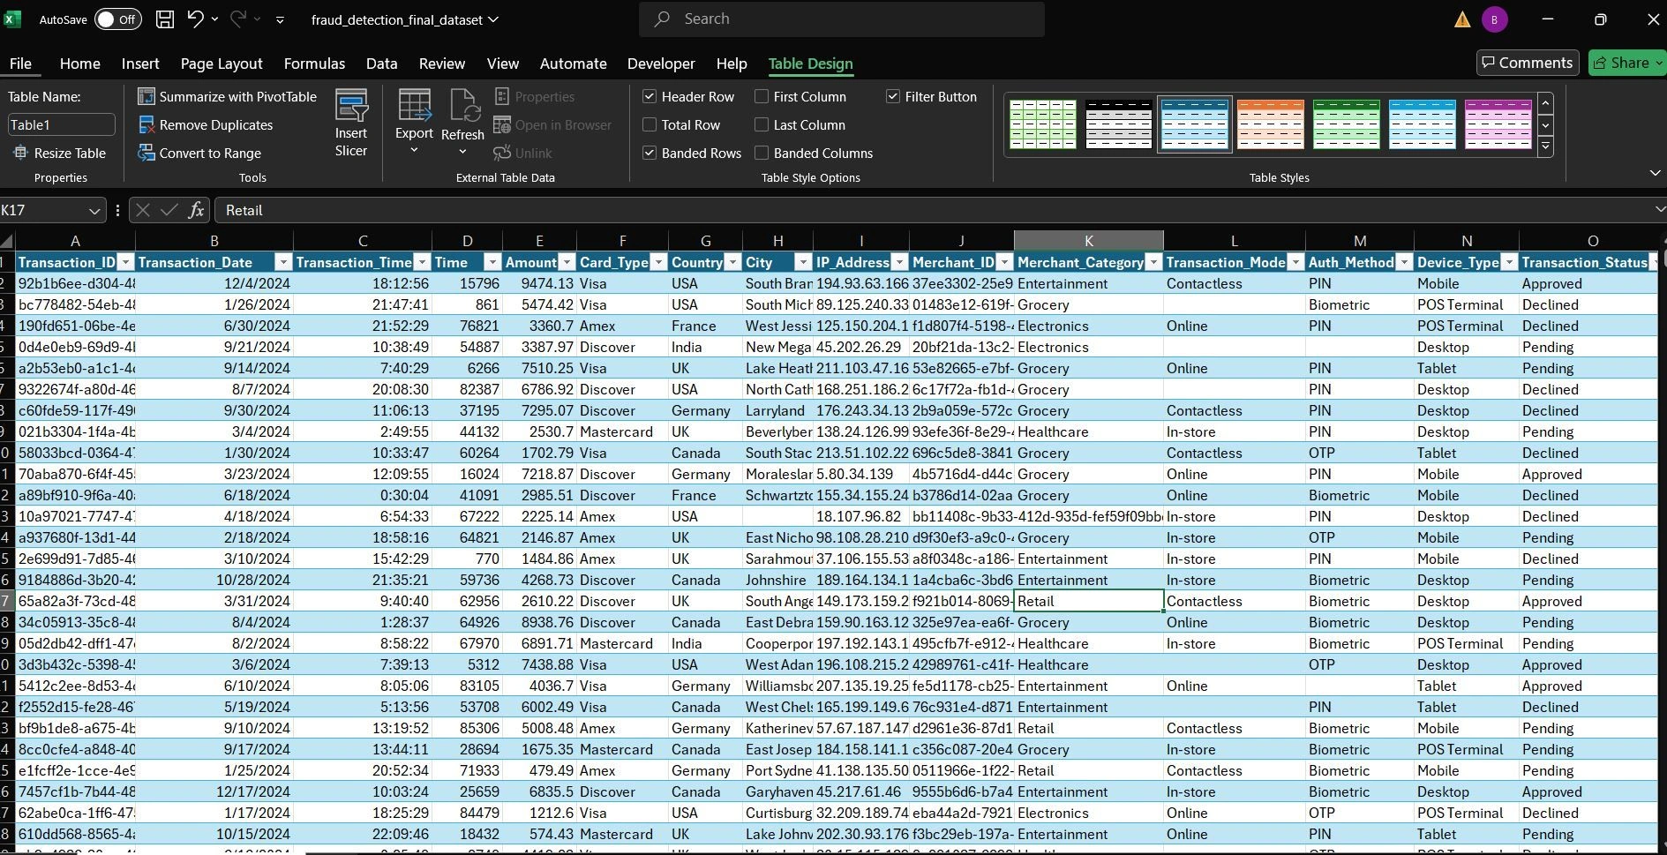The width and height of the screenshot is (1667, 855).
Task: Open the user account avatar
Action: [1495, 19]
